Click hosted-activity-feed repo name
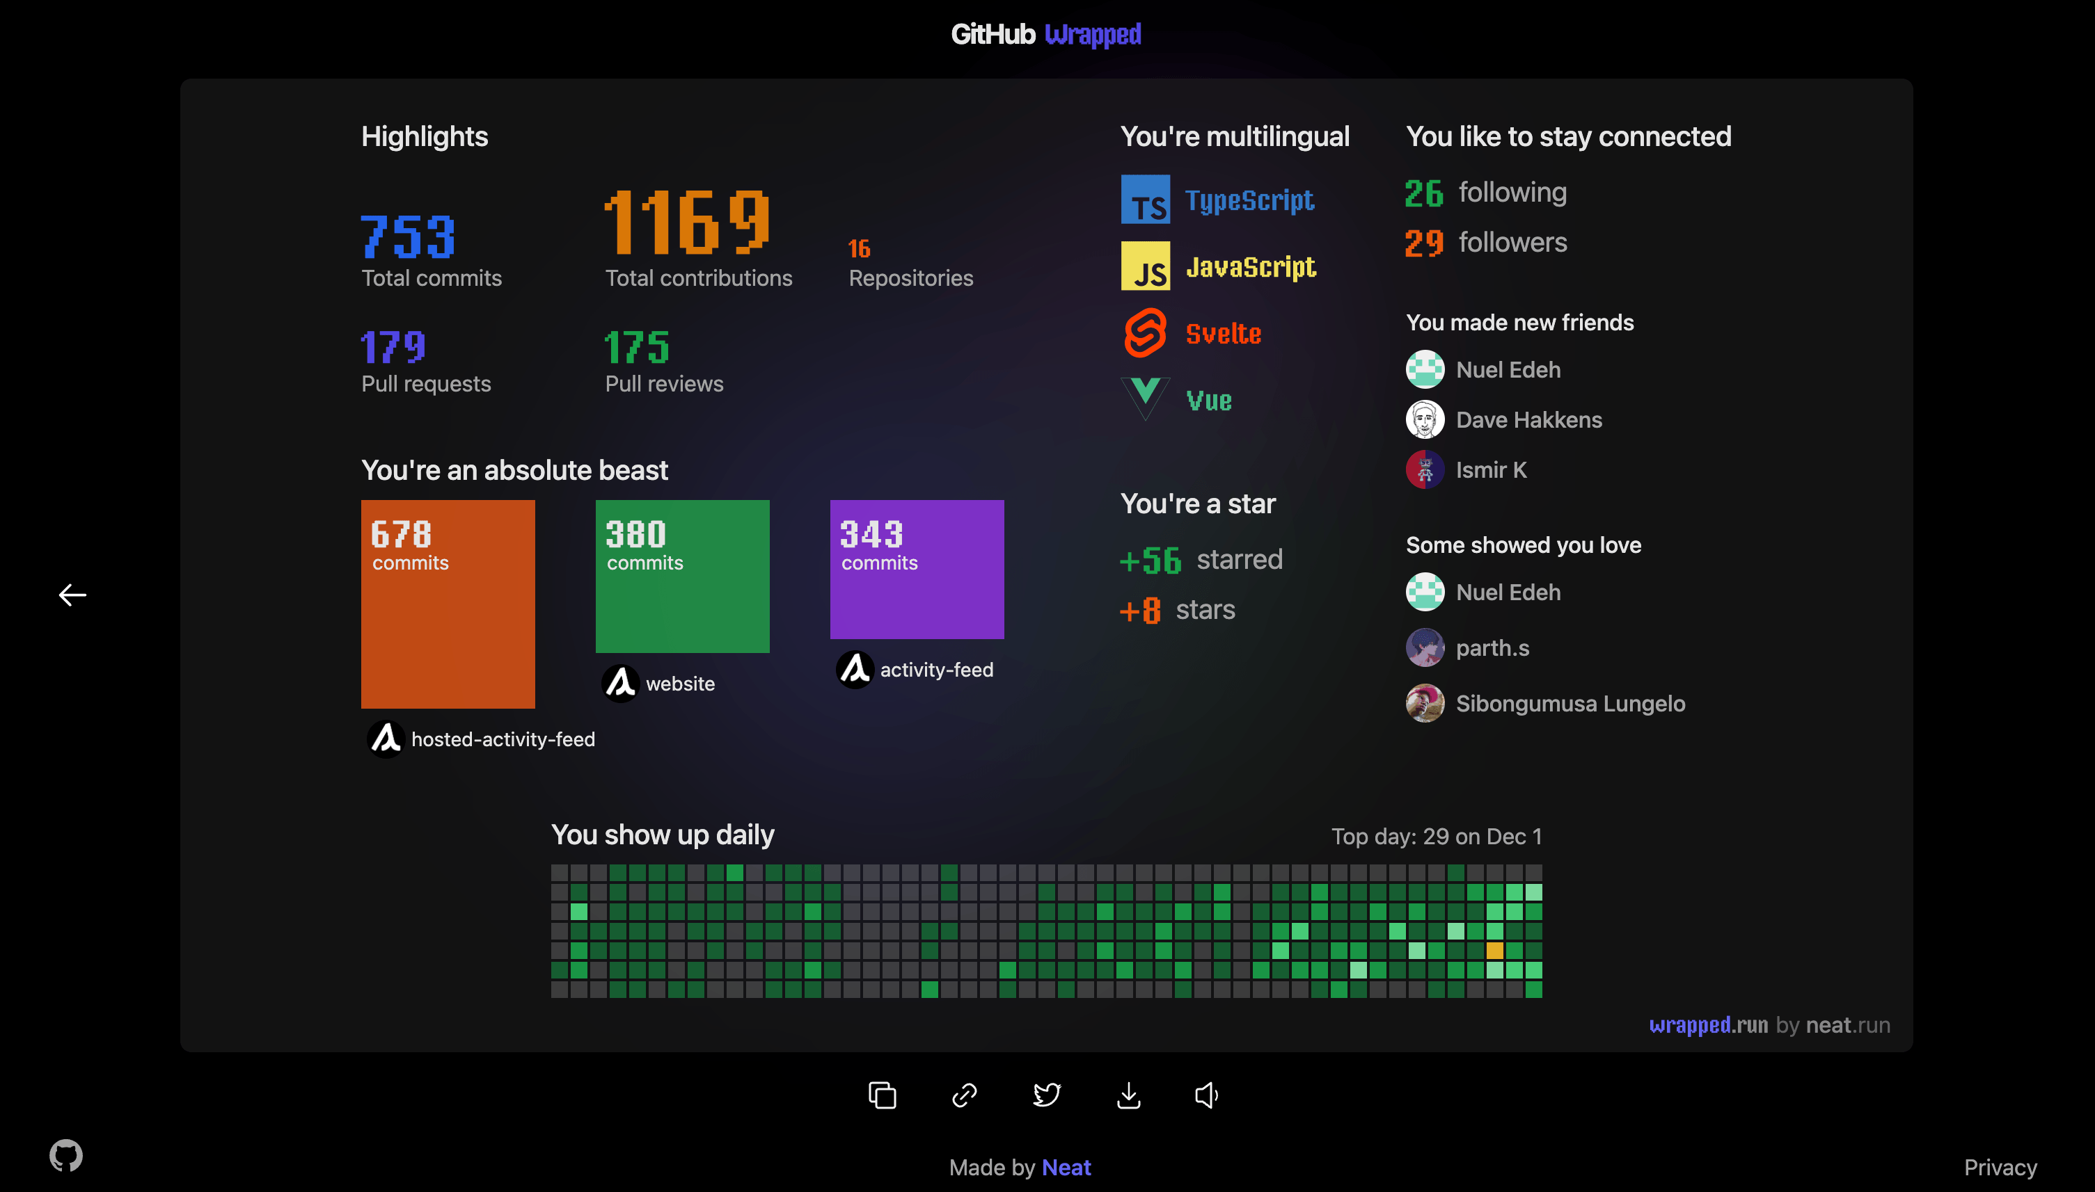The width and height of the screenshot is (2095, 1192). 503,739
